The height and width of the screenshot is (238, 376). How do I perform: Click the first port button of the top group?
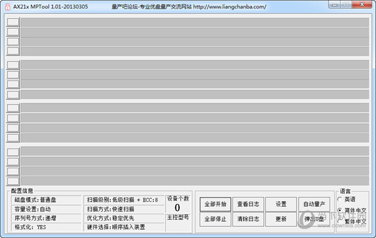pos(13,22)
